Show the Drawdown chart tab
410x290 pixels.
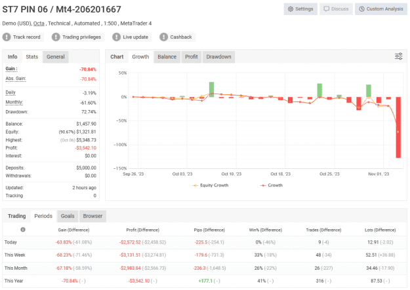tap(218, 57)
